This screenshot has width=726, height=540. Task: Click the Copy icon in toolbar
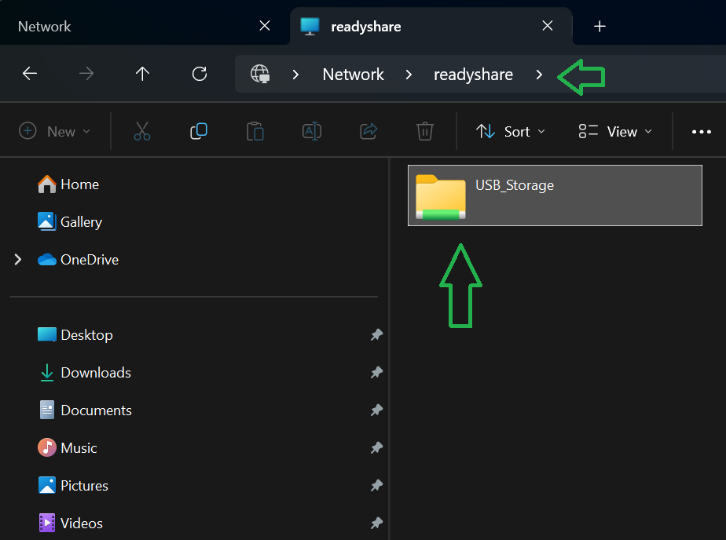tap(199, 131)
